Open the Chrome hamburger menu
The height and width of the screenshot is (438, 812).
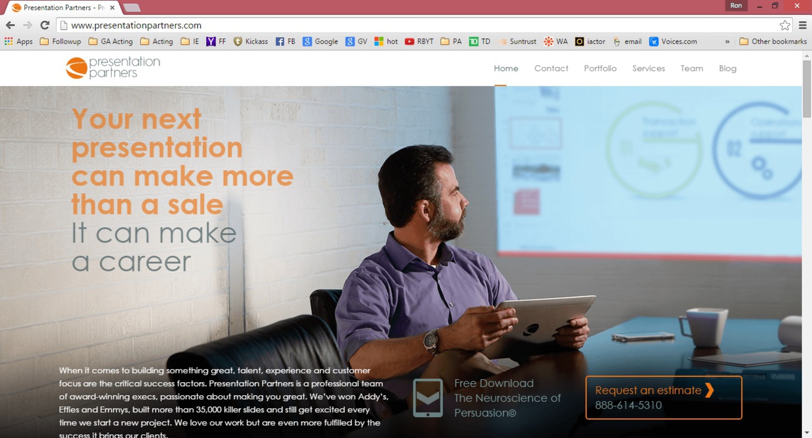coord(803,25)
